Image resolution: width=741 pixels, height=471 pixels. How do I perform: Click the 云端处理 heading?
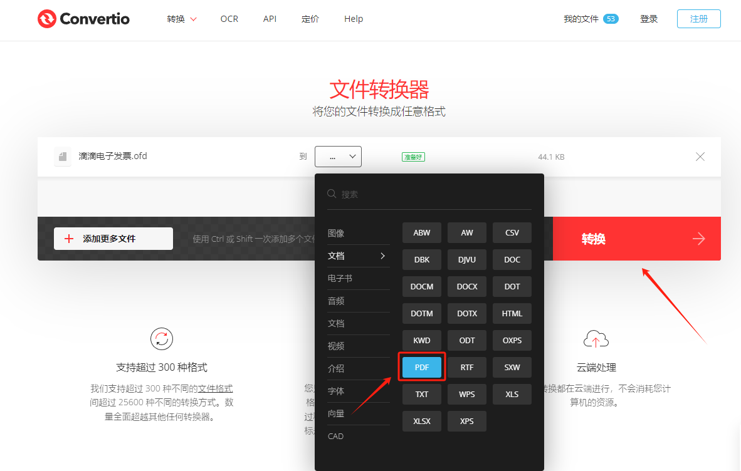(596, 368)
